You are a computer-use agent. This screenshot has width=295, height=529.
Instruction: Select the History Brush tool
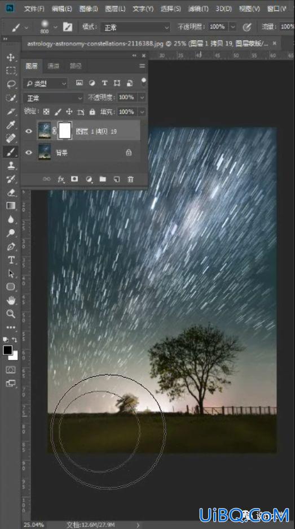click(x=11, y=179)
